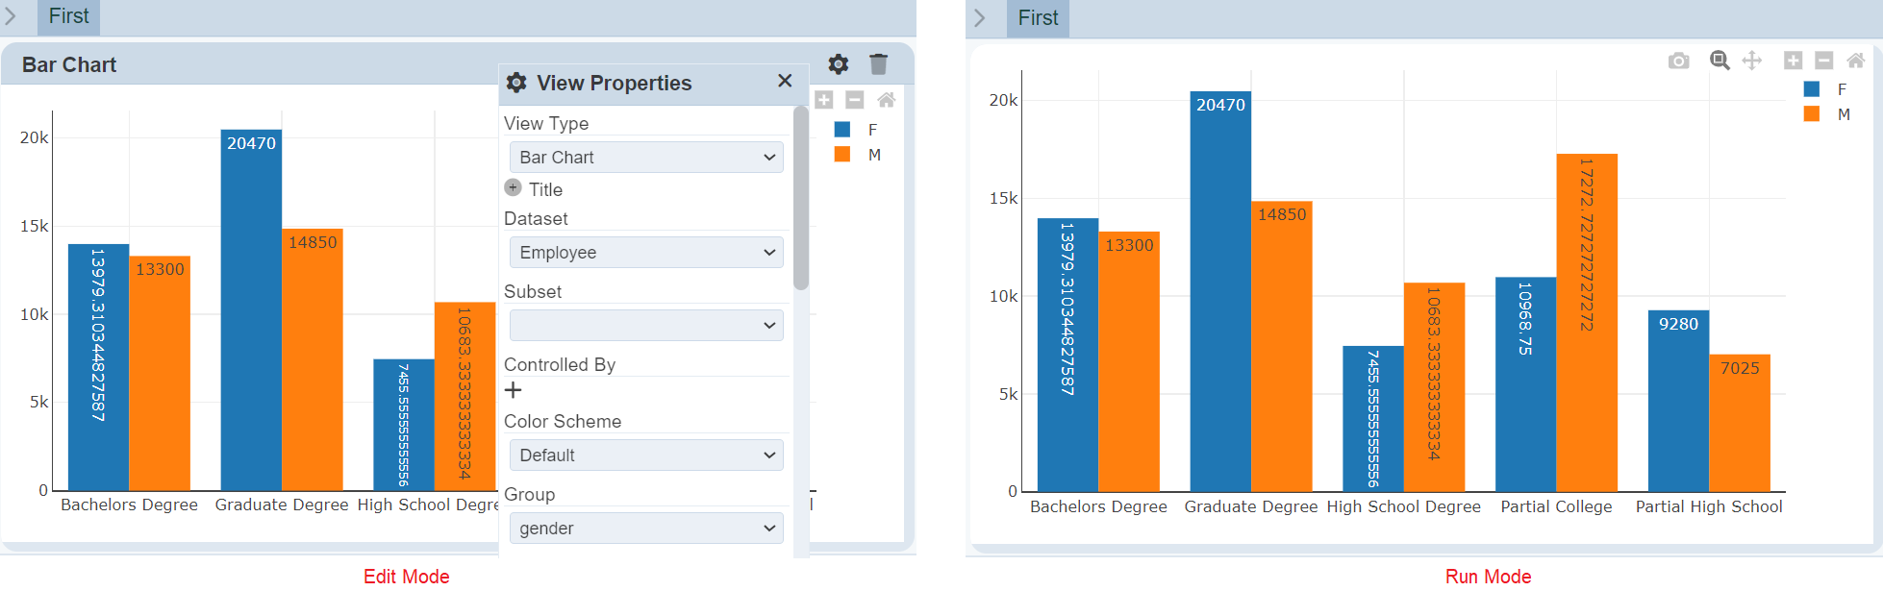Reset axes with home icon in Run Mode
Image resolution: width=1883 pixels, height=591 pixels.
click(x=1856, y=61)
